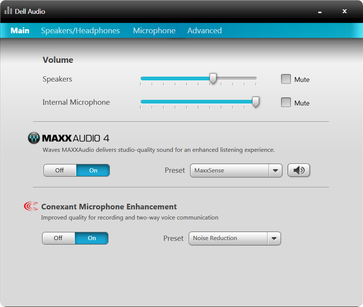Viewport: 363px width, 307px height.
Task: Click the Mute label for Speakers
Action: point(302,80)
